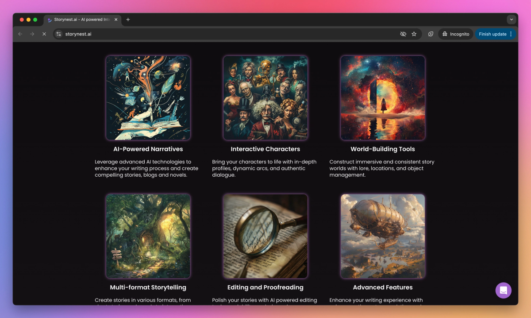Go back using the back arrow
This screenshot has width=531, height=318.
click(20, 34)
